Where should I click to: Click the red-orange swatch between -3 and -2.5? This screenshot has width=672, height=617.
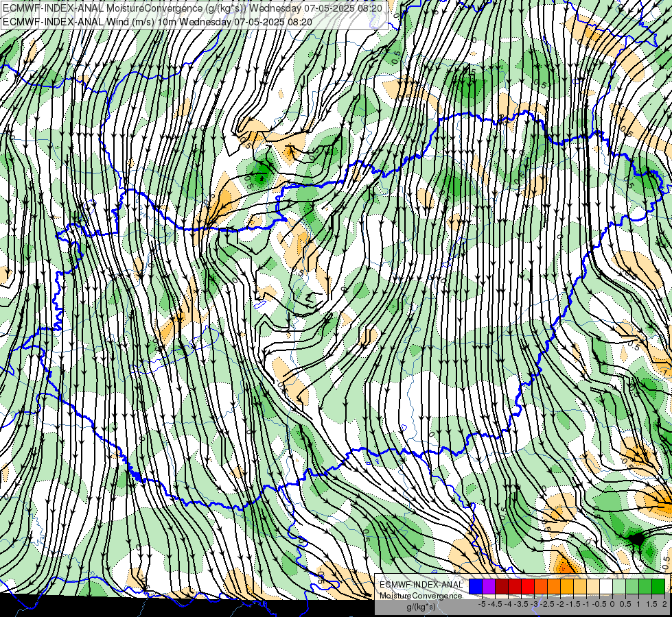(541, 587)
